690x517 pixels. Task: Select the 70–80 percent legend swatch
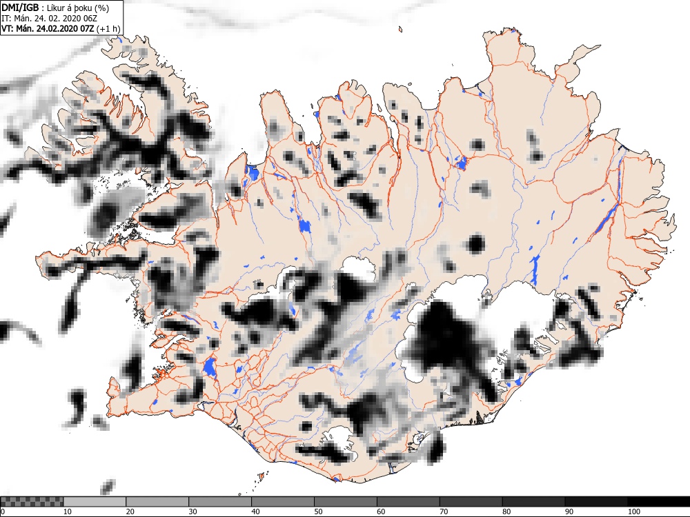(471, 502)
